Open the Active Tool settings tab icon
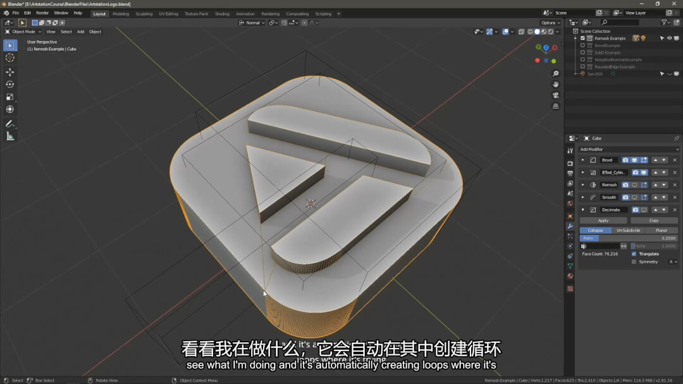 tap(570, 150)
